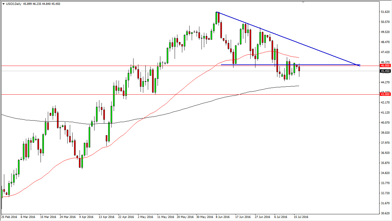Select the red 43.000 price label
This screenshot has height=221, width=392.
(x=385, y=94)
